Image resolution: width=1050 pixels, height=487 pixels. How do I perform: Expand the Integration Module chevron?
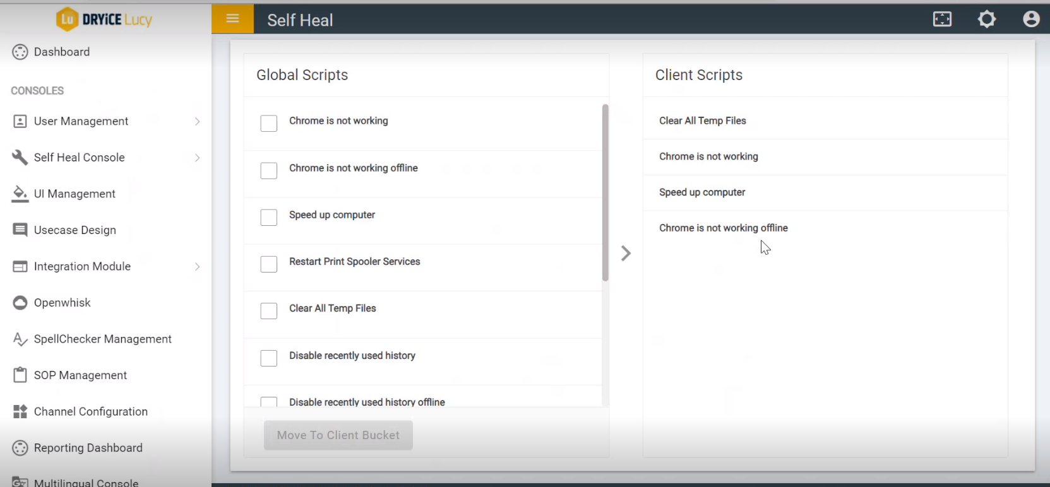click(x=197, y=266)
